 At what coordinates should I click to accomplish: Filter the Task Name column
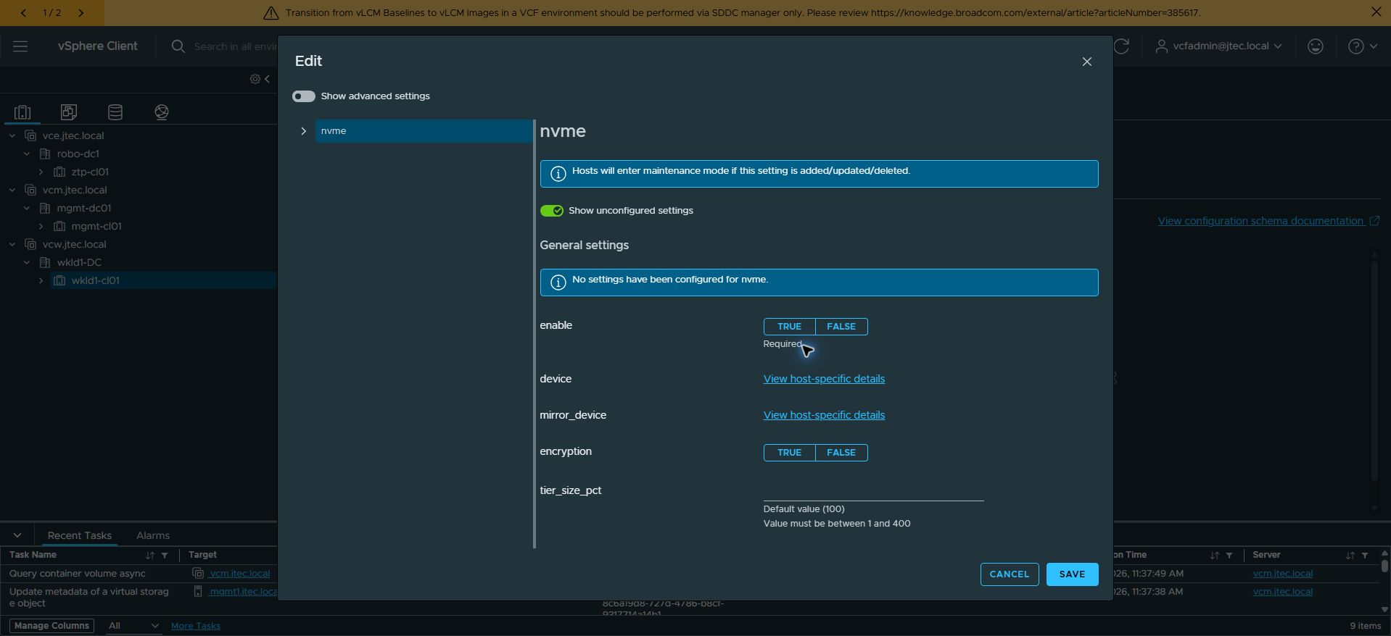tap(165, 556)
